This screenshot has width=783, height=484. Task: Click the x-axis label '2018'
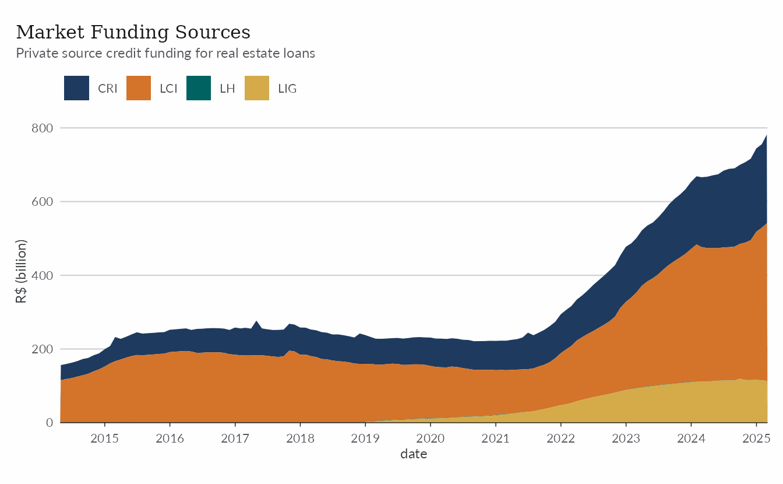pyautogui.click(x=300, y=438)
